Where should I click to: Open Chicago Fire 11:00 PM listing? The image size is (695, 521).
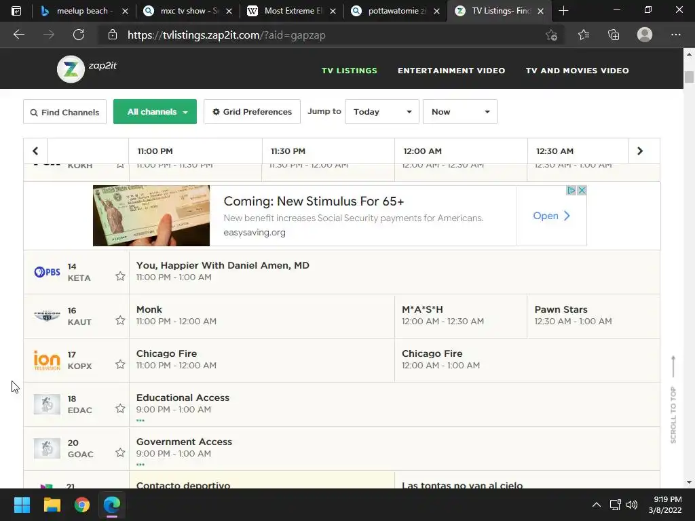point(261,360)
